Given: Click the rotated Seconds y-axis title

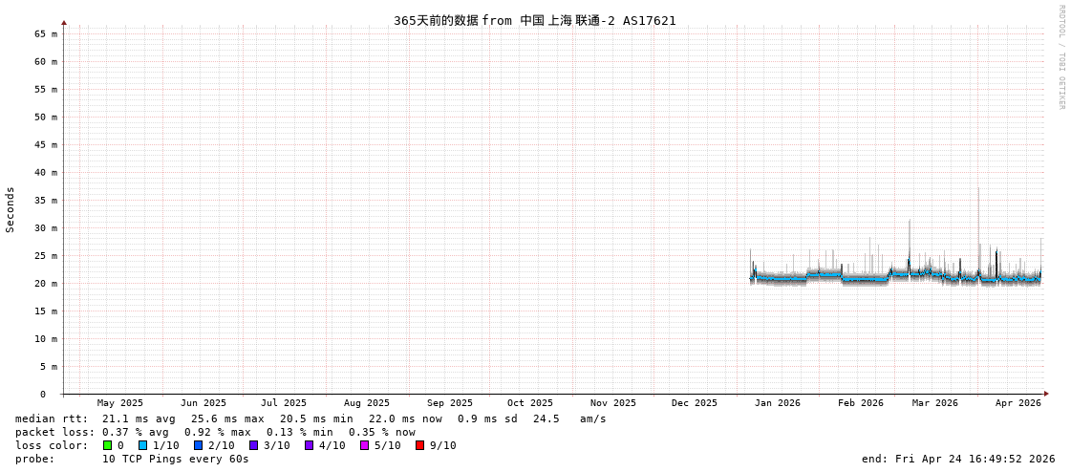Looking at the screenshot, I should pos(11,209).
